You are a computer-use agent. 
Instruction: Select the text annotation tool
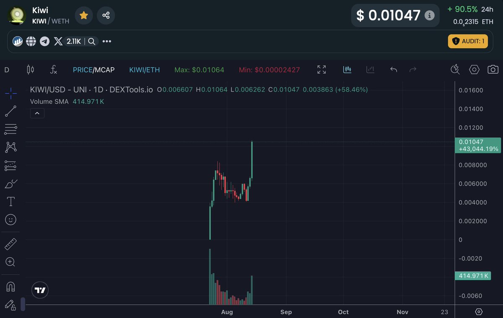(x=10, y=202)
